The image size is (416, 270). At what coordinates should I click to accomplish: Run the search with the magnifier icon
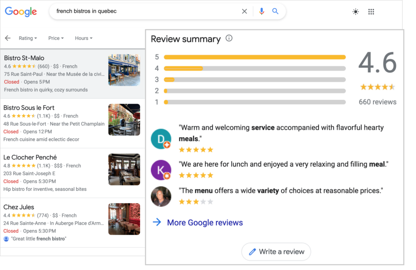[275, 11]
